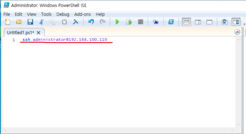Viewport: 246px width, 134px height.
Task: Show script pane on top layout
Action: tap(186, 22)
